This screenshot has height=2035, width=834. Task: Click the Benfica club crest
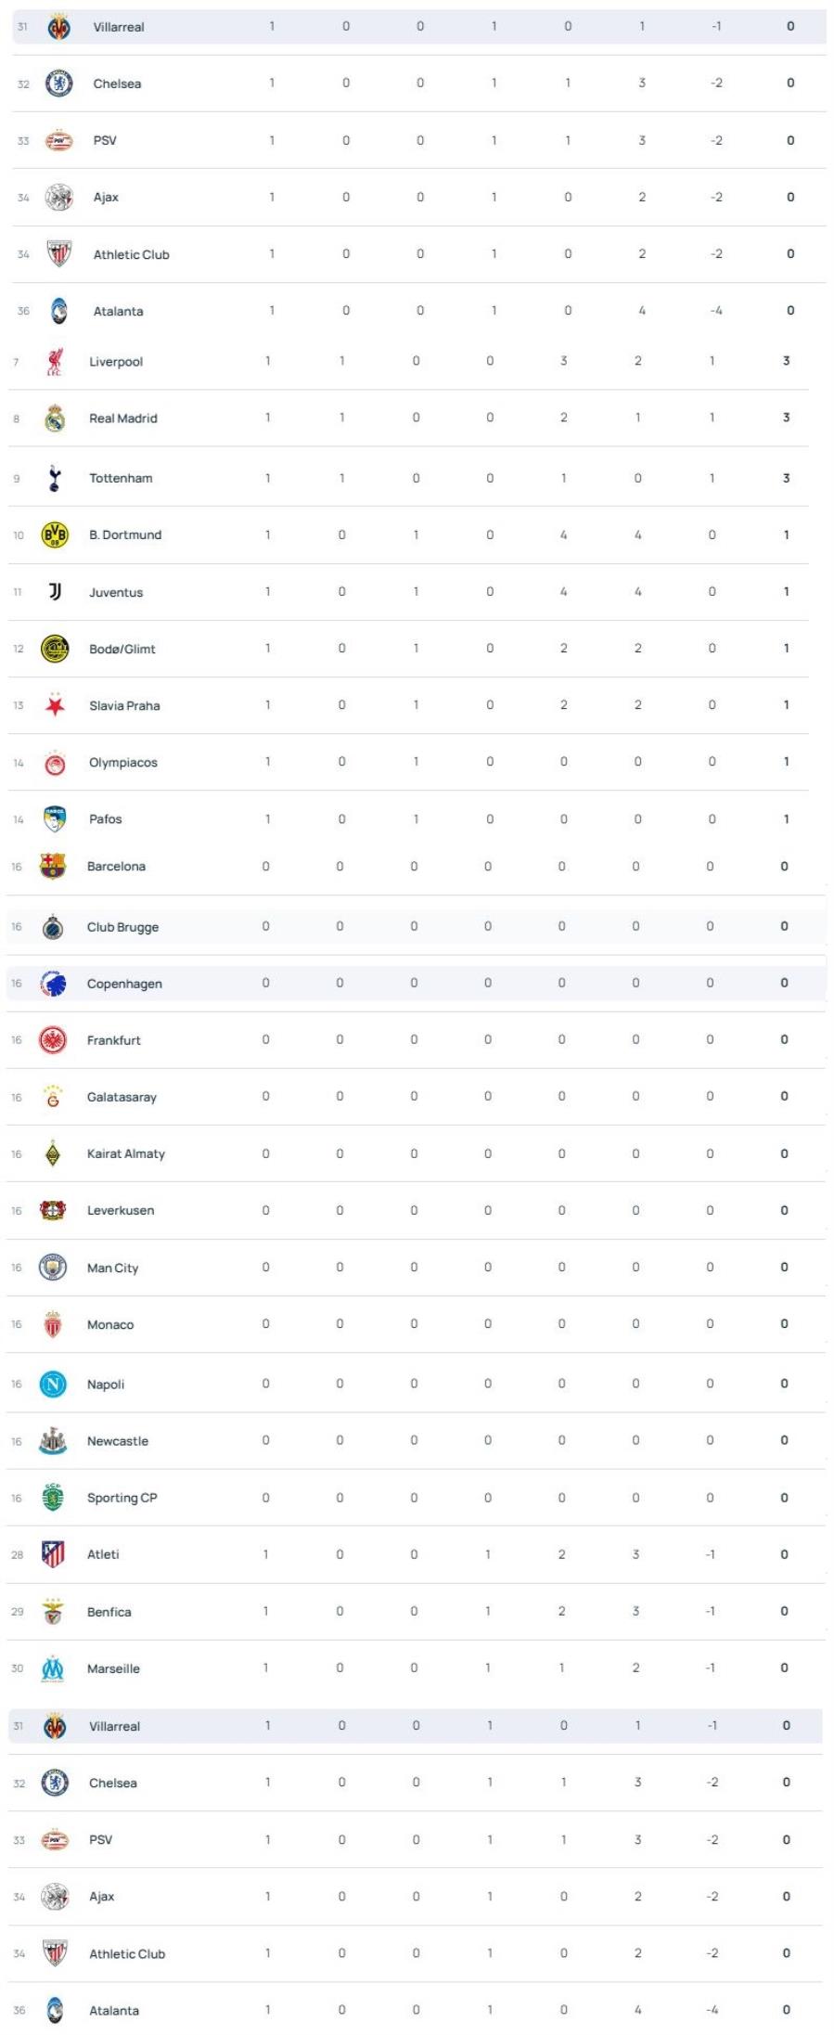point(53,1612)
